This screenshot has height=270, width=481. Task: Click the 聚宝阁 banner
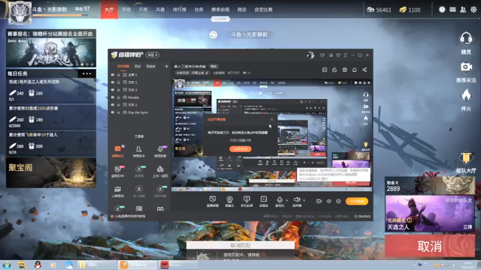51,173
